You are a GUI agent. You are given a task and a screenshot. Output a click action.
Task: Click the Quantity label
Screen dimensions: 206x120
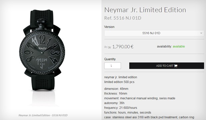tap(110, 59)
